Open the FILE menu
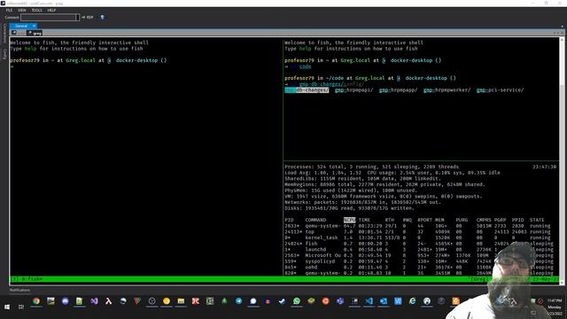Screen dimensions: 567x319 [9, 10]
